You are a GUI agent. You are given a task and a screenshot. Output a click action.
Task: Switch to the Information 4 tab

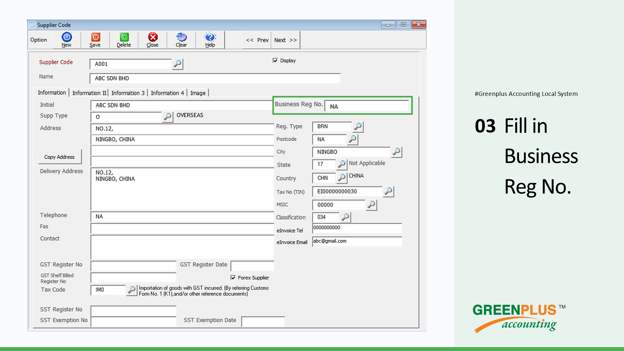point(167,93)
